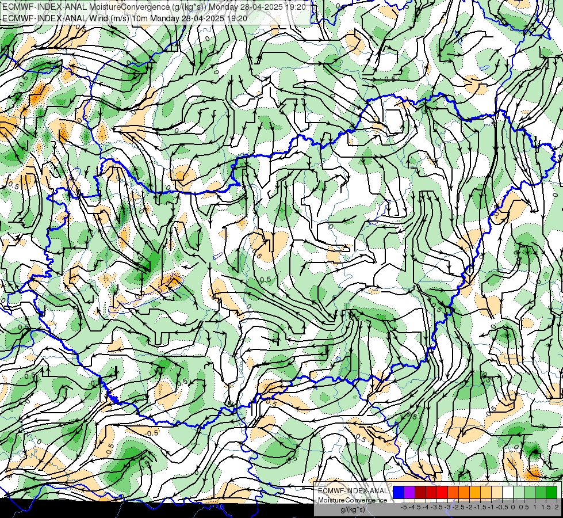Click the -3 tick label on the legend
Screen dimensions: 563x518
point(448,507)
